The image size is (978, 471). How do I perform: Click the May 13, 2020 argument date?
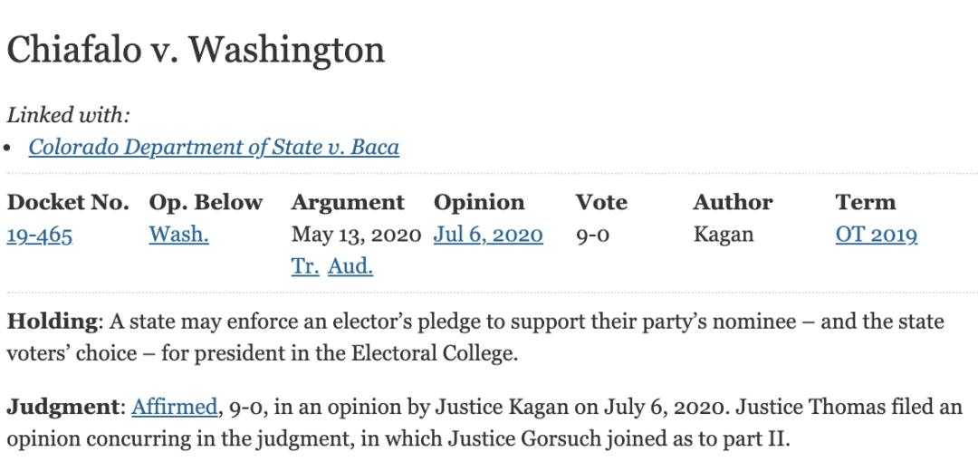tap(357, 235)
